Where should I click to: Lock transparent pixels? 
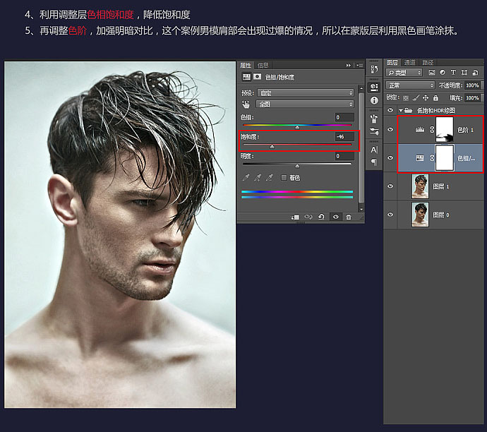pyautogui.click(x=406, y=98)
